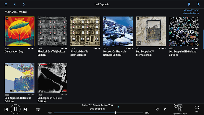Screen dimensions: 204x115
Task: Click View All Tracks link
Action: 191,10
